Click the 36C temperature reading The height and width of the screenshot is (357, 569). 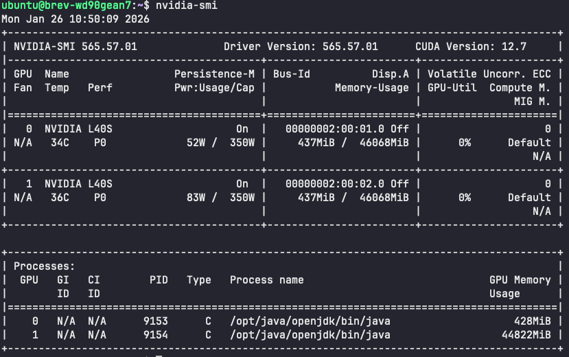coord(56,198)
